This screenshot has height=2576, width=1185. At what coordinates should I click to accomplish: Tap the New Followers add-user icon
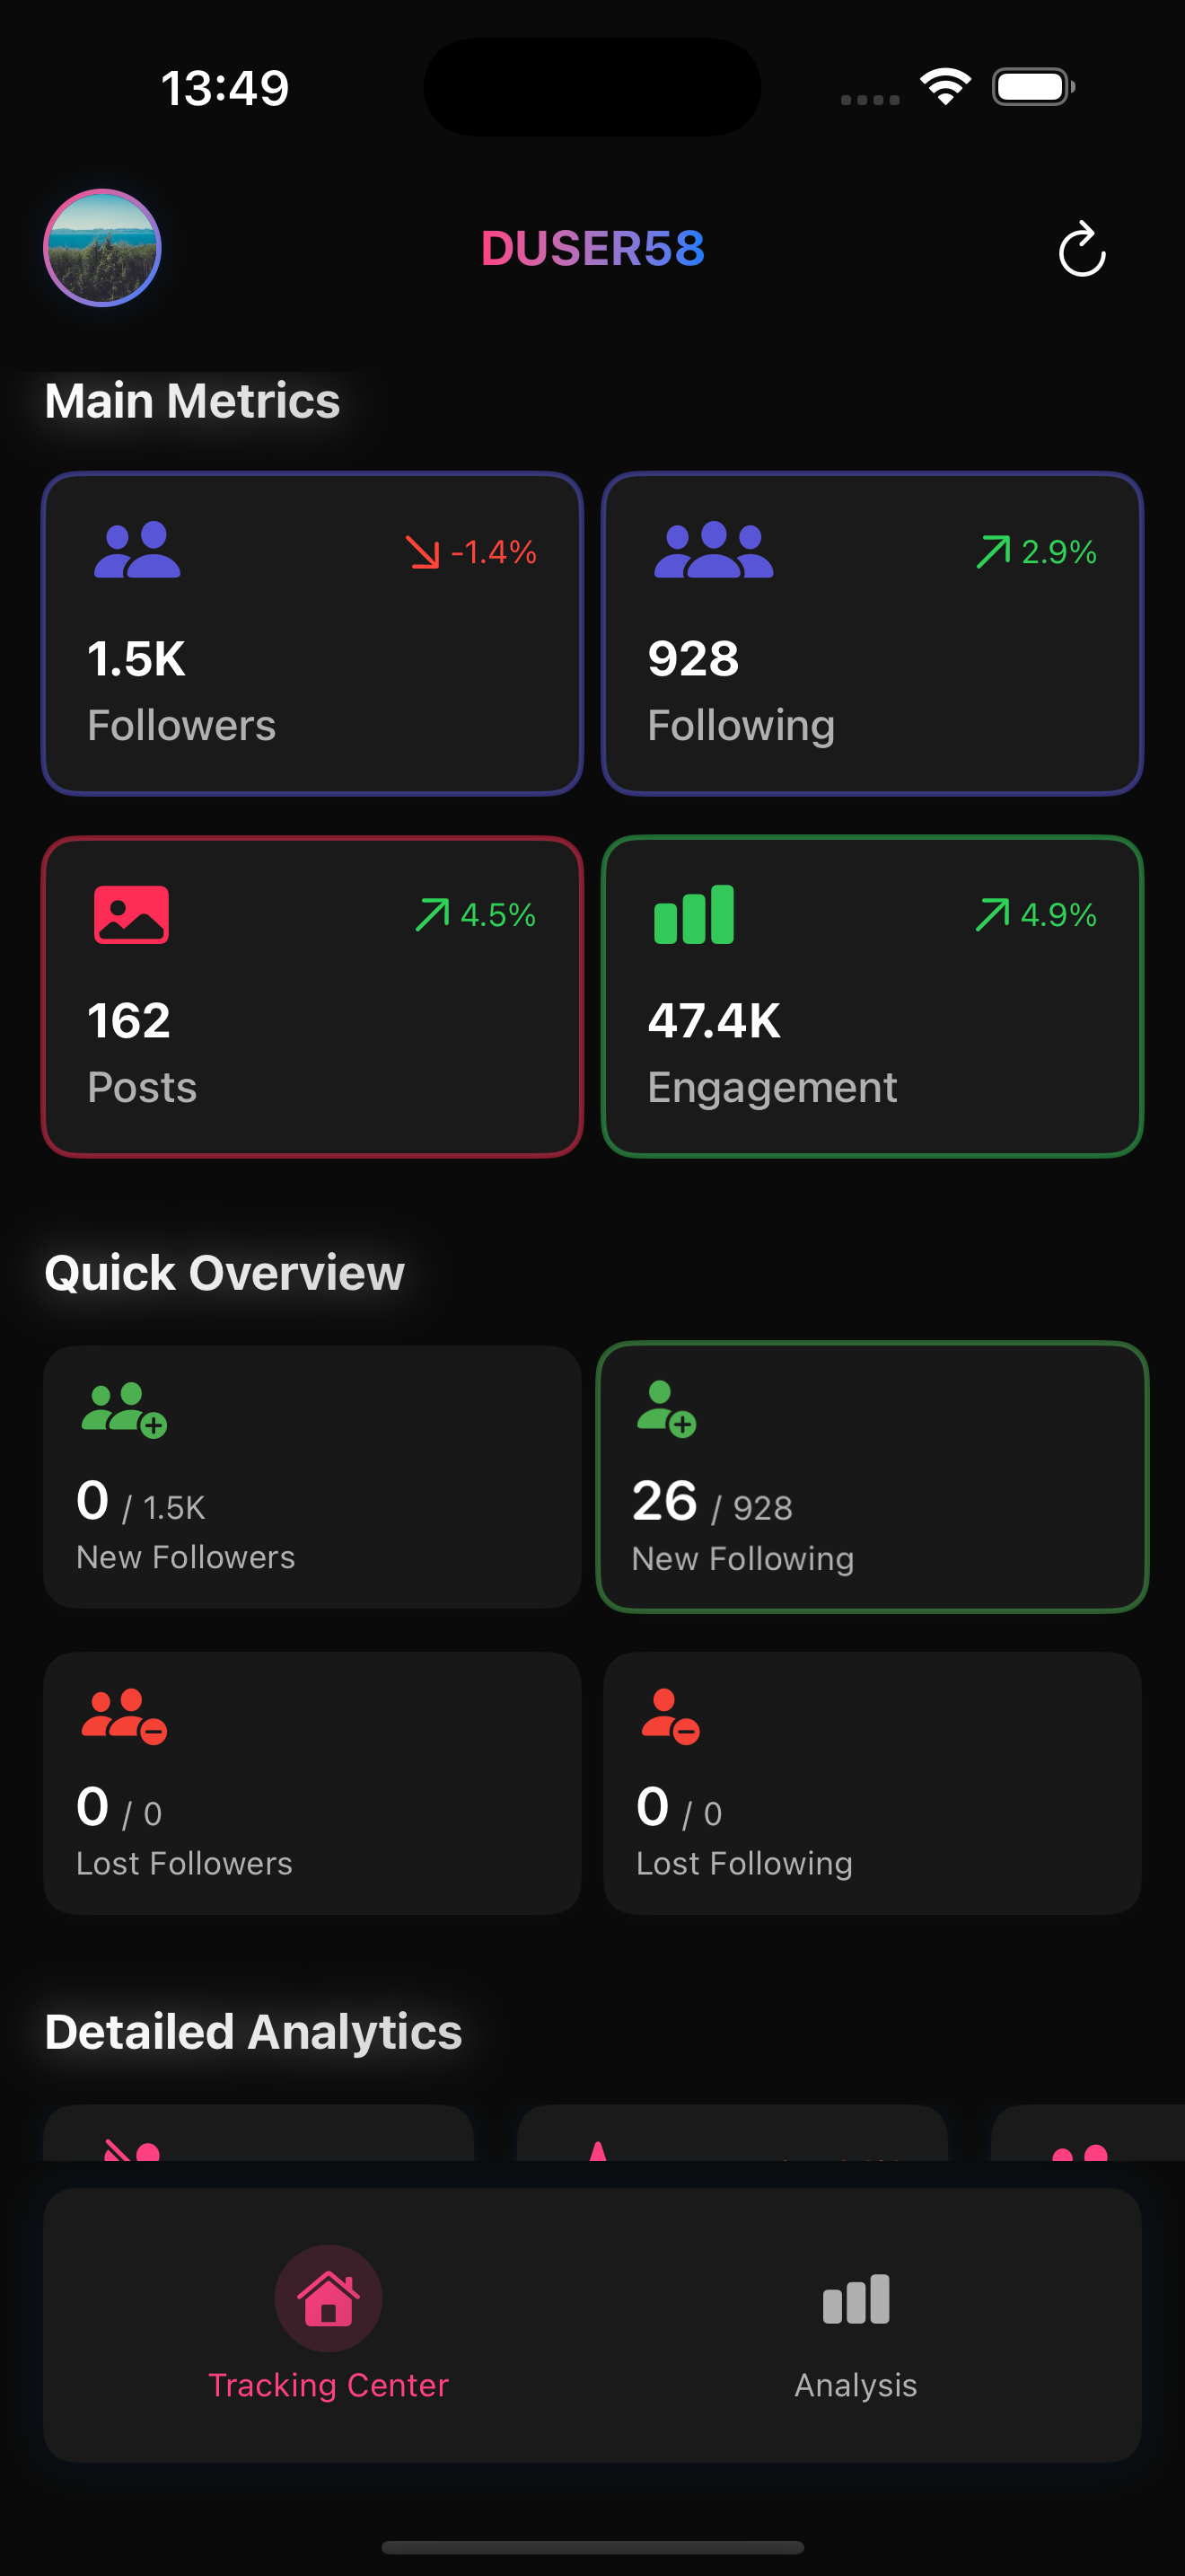click(123, 1414)
